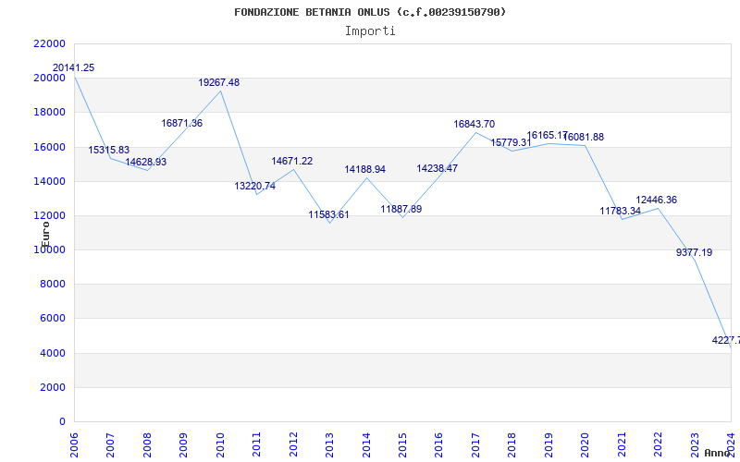Click the 22000 y-axis tick label

point(50,43)
